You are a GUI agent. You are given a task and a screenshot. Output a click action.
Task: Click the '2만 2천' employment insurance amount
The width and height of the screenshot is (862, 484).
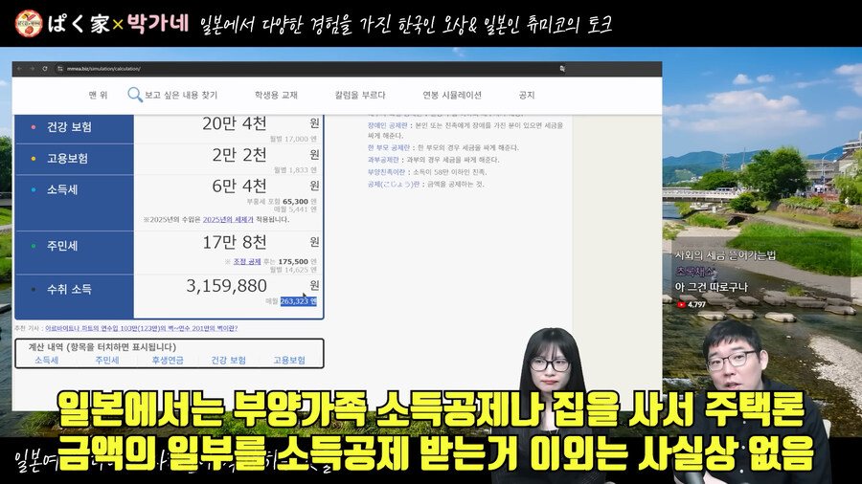point(239,155)
